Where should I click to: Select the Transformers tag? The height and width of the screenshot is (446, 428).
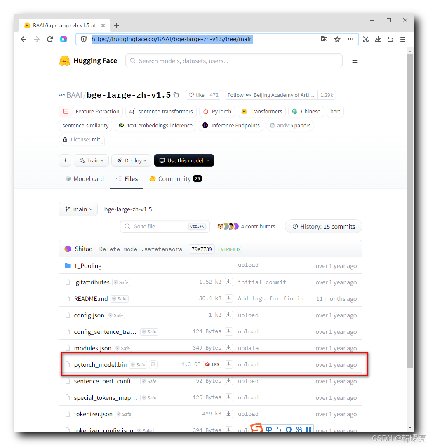262,111
